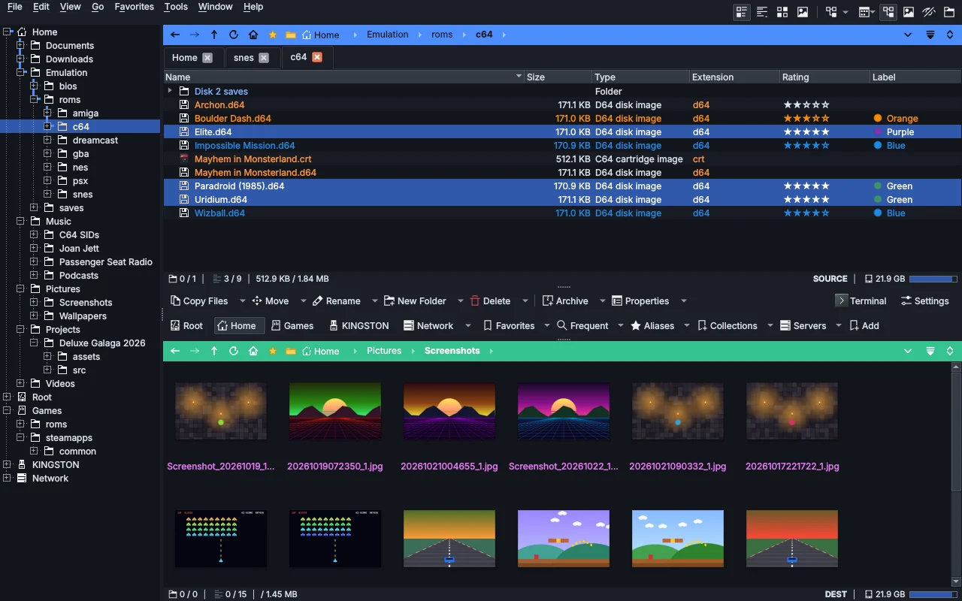Open the Terminal button
This screenshot has width=962, height=601.
coord(861,301)
